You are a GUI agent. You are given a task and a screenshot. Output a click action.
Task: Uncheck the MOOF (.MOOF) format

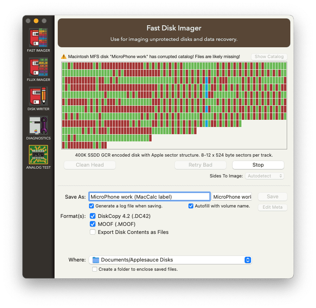click(x=93, y=224)
